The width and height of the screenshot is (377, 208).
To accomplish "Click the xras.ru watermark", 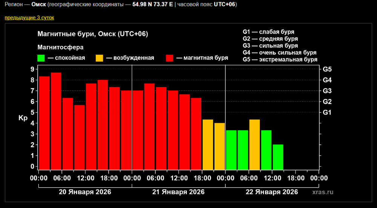I will click(323, 192).
